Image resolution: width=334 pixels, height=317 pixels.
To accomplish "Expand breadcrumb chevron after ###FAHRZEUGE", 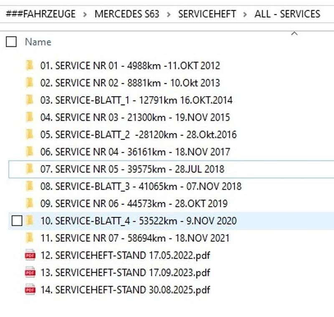I will (85, 15).
